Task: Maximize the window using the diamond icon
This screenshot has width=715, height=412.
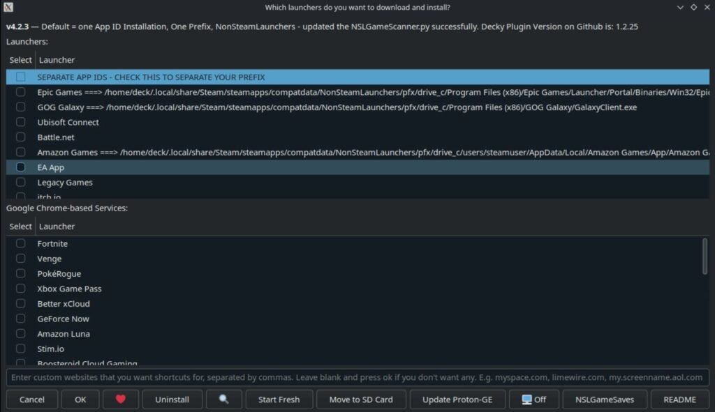Action: 693,7
